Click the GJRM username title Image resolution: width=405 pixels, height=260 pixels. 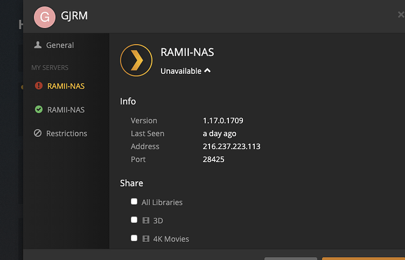coord(74,16)
